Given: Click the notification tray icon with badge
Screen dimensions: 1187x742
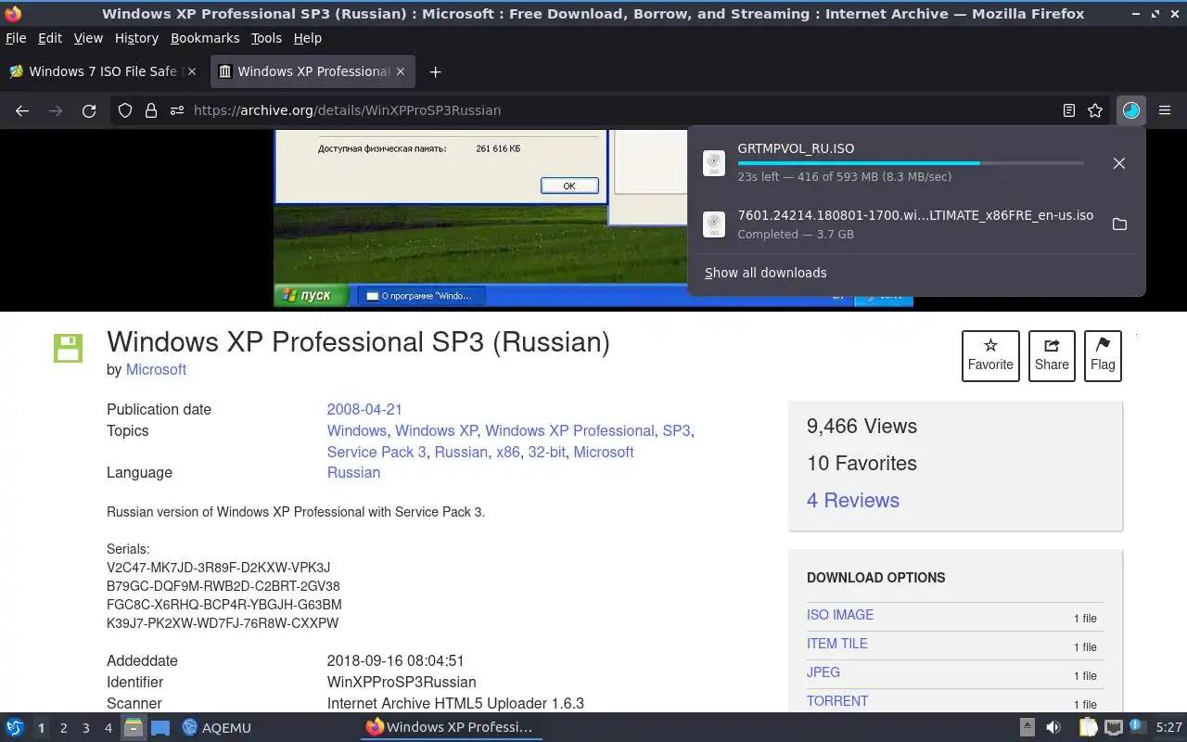Looking at the screenshot, I should tap(1138, 726).
